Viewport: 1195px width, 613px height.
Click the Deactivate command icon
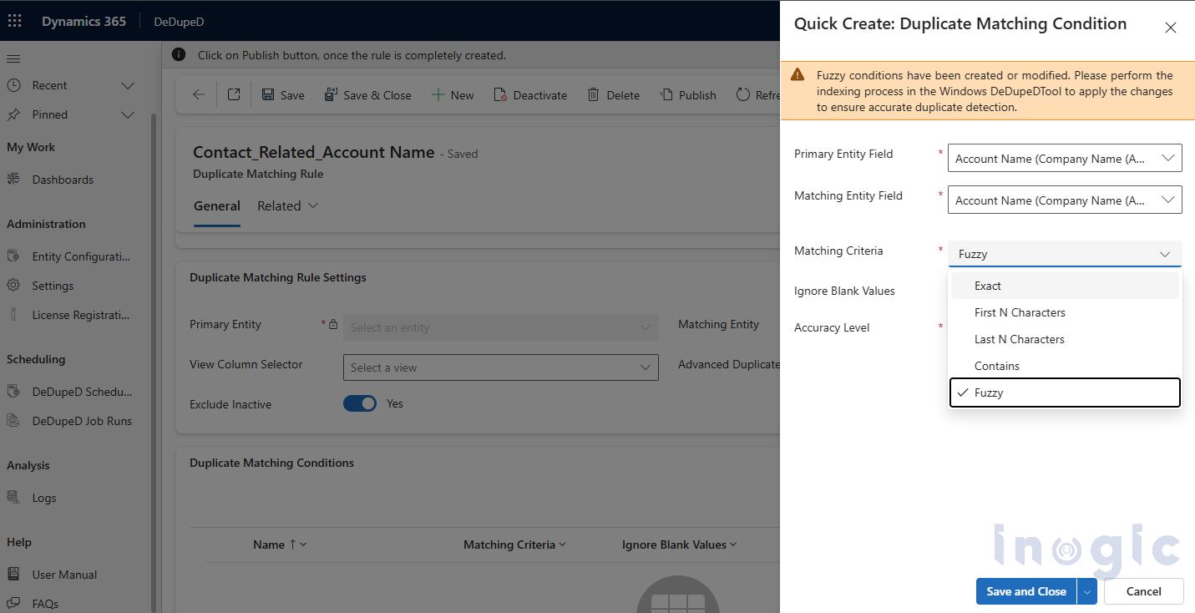tap(499, 94)
